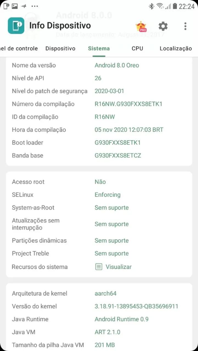The height and width of the screenshot is (351, 198).
Task: Tap the Bluetooth status bar icon
Action: click(151, 6)
